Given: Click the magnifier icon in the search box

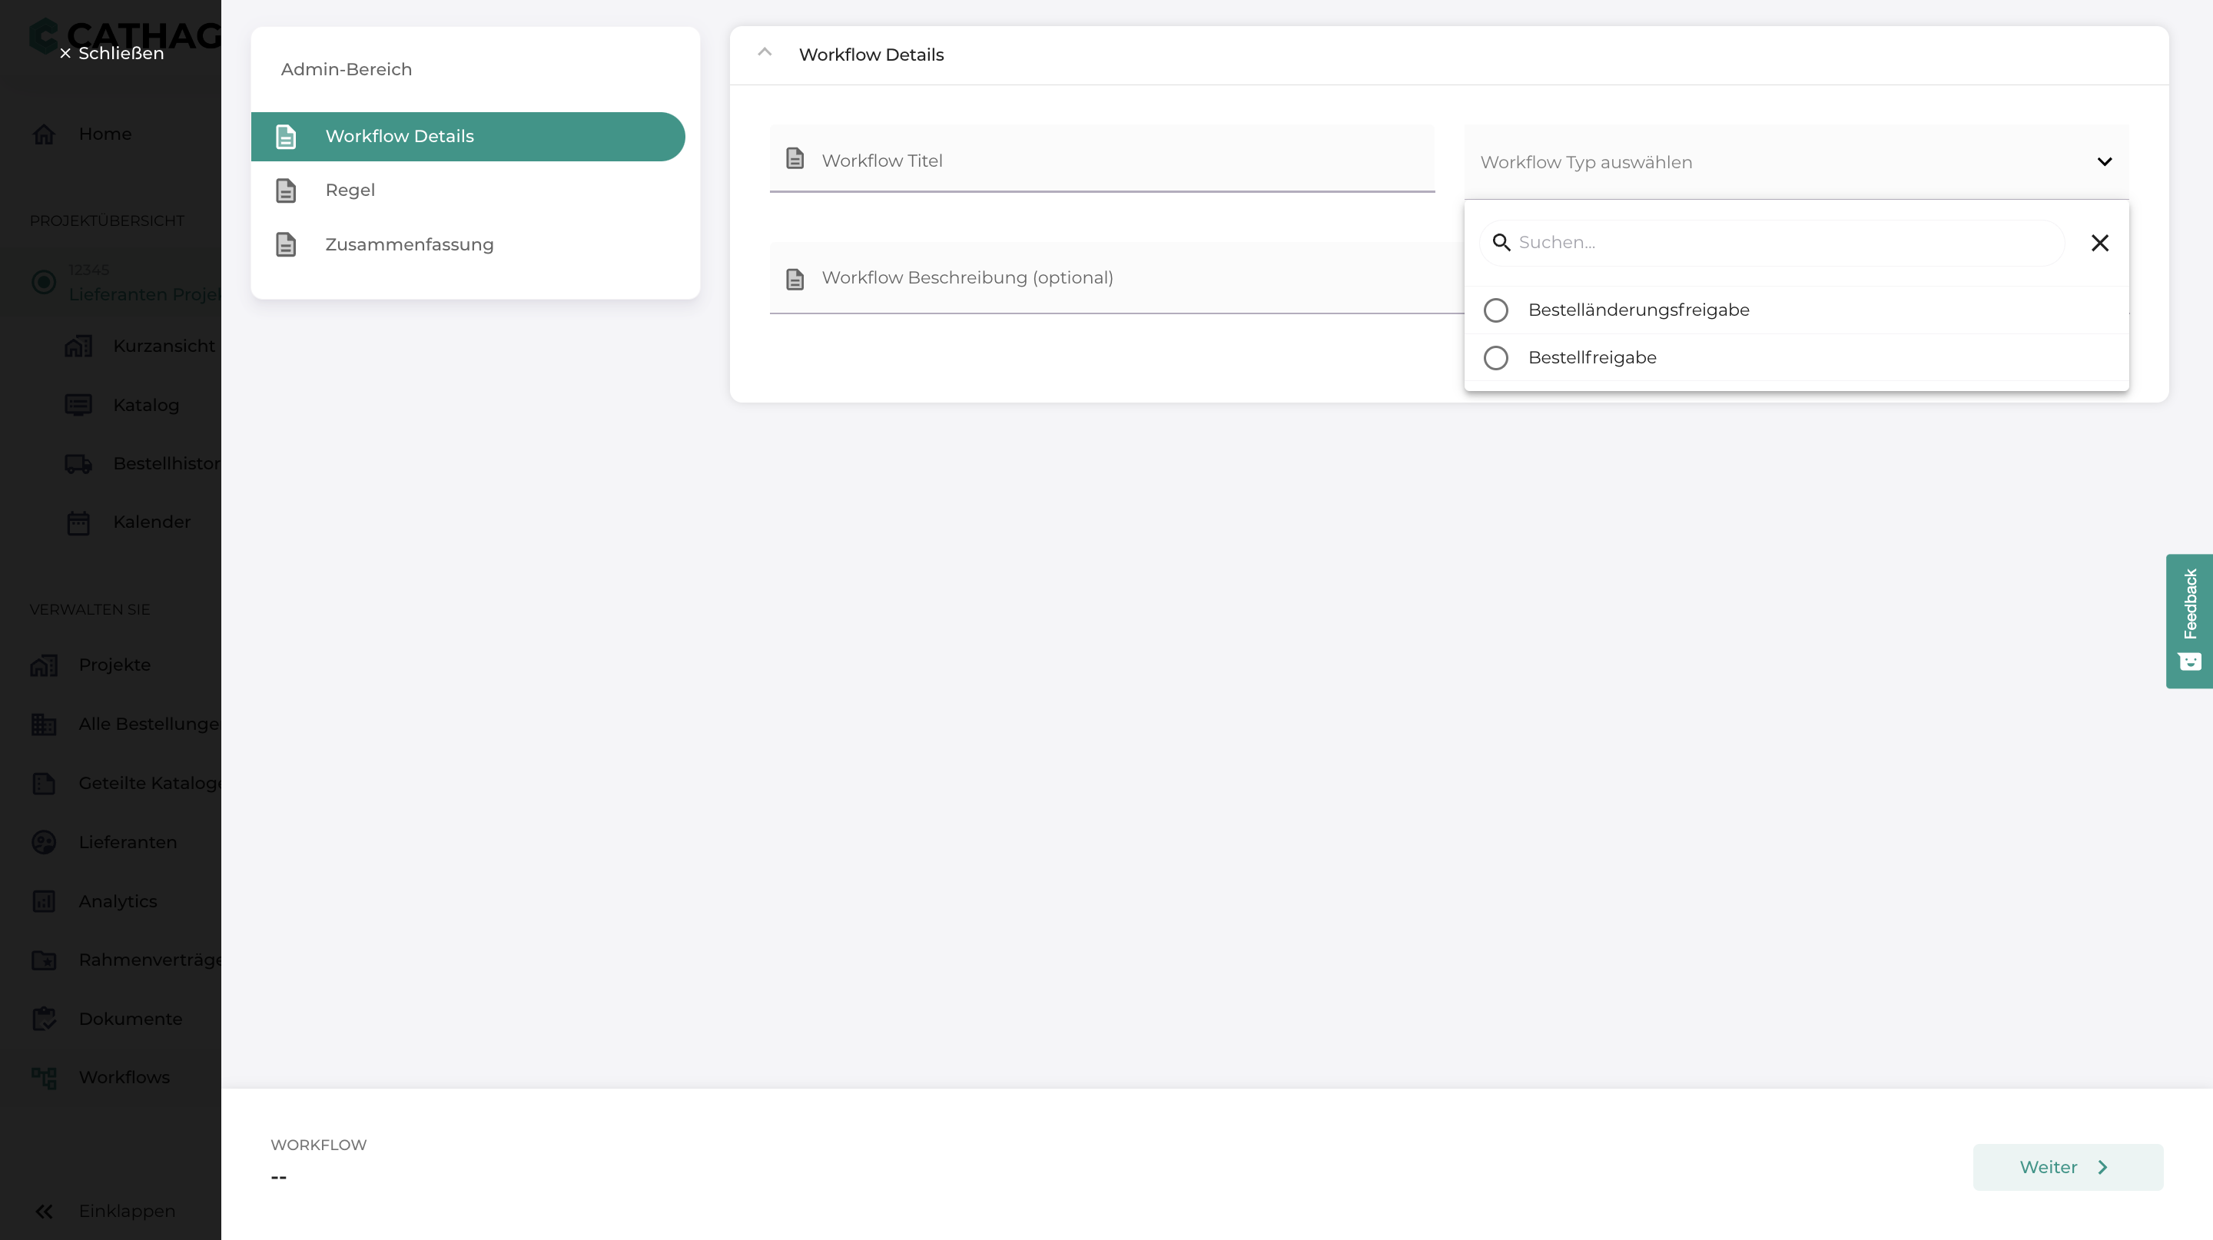Looking at the screenshot, I should [x=1501, y=243].
